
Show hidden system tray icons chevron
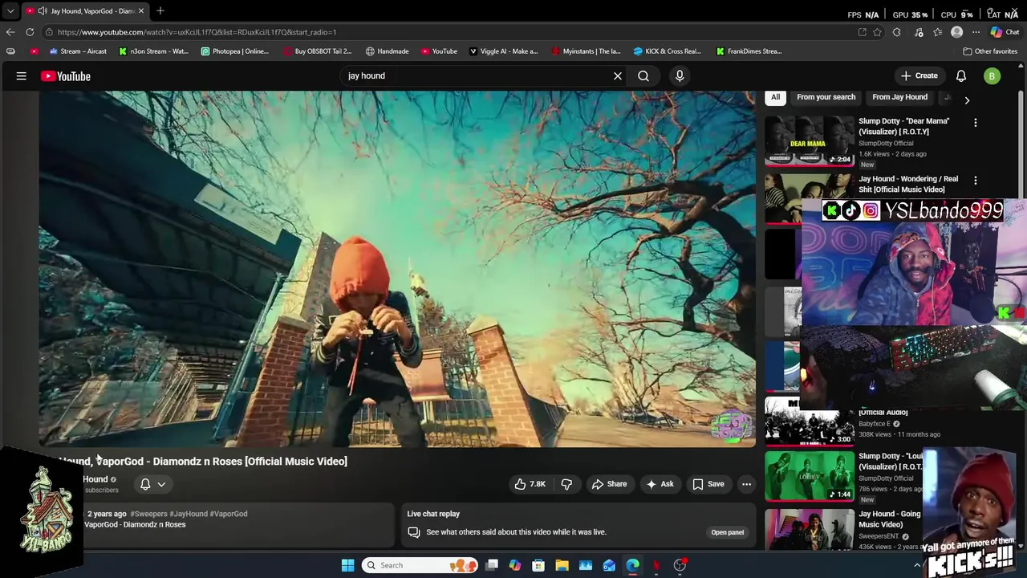[x=917, y=565]
